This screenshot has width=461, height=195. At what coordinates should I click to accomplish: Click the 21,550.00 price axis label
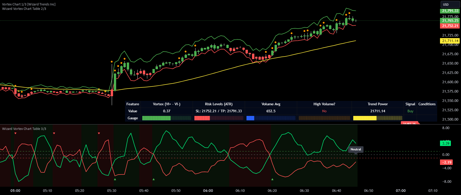[450, 101]
